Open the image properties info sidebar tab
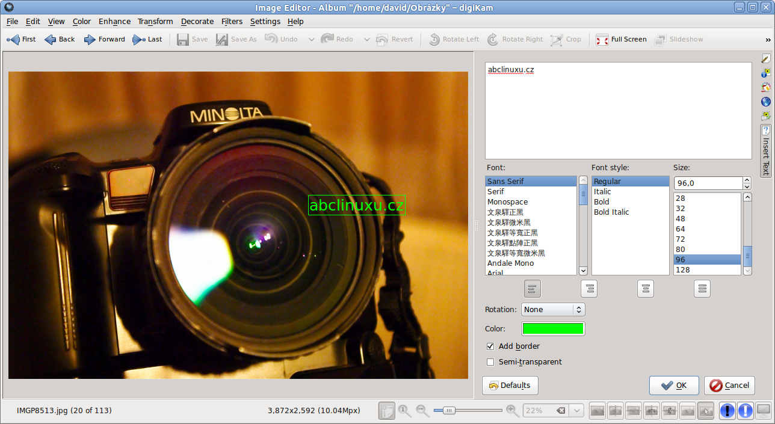The width and height of the screenshot is (775, 424). tap(766, 73)
